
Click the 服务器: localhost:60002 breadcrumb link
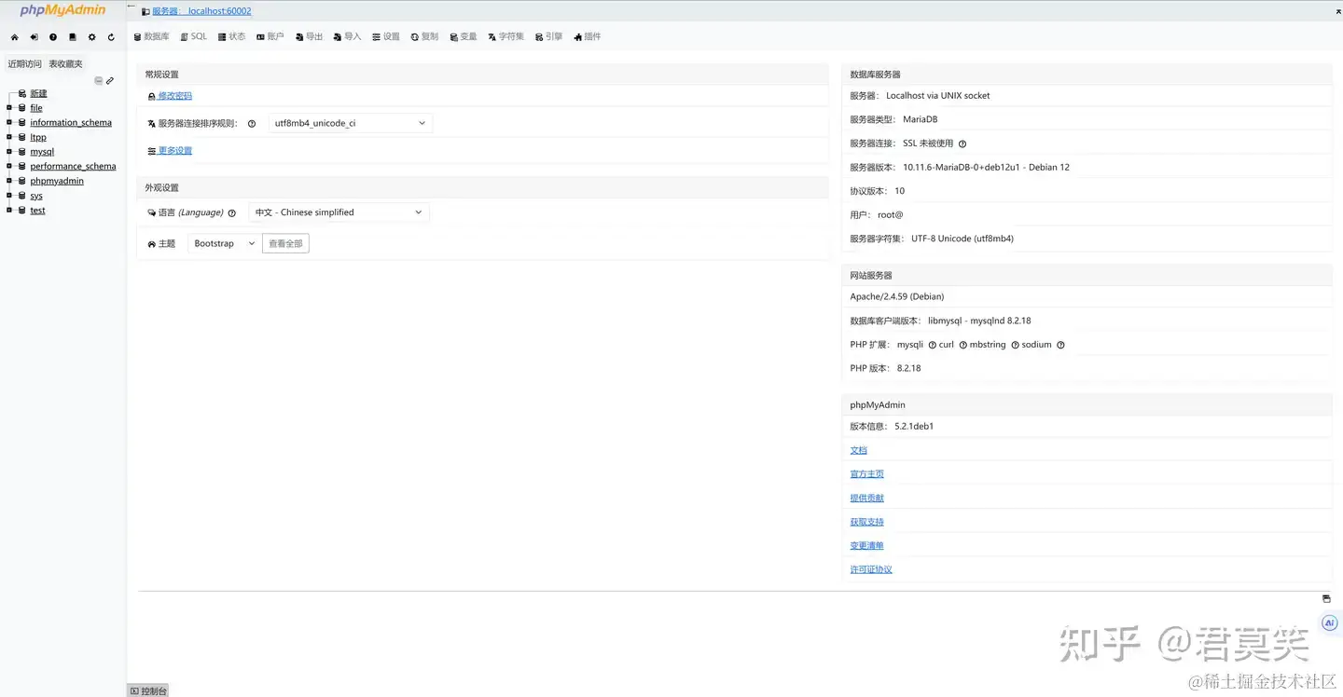201,12
